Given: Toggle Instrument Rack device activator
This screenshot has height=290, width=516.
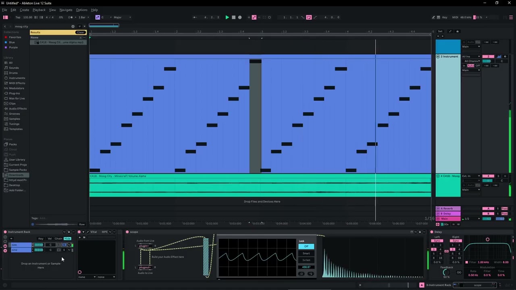Looking at the screenshot, I should (5, 232).
